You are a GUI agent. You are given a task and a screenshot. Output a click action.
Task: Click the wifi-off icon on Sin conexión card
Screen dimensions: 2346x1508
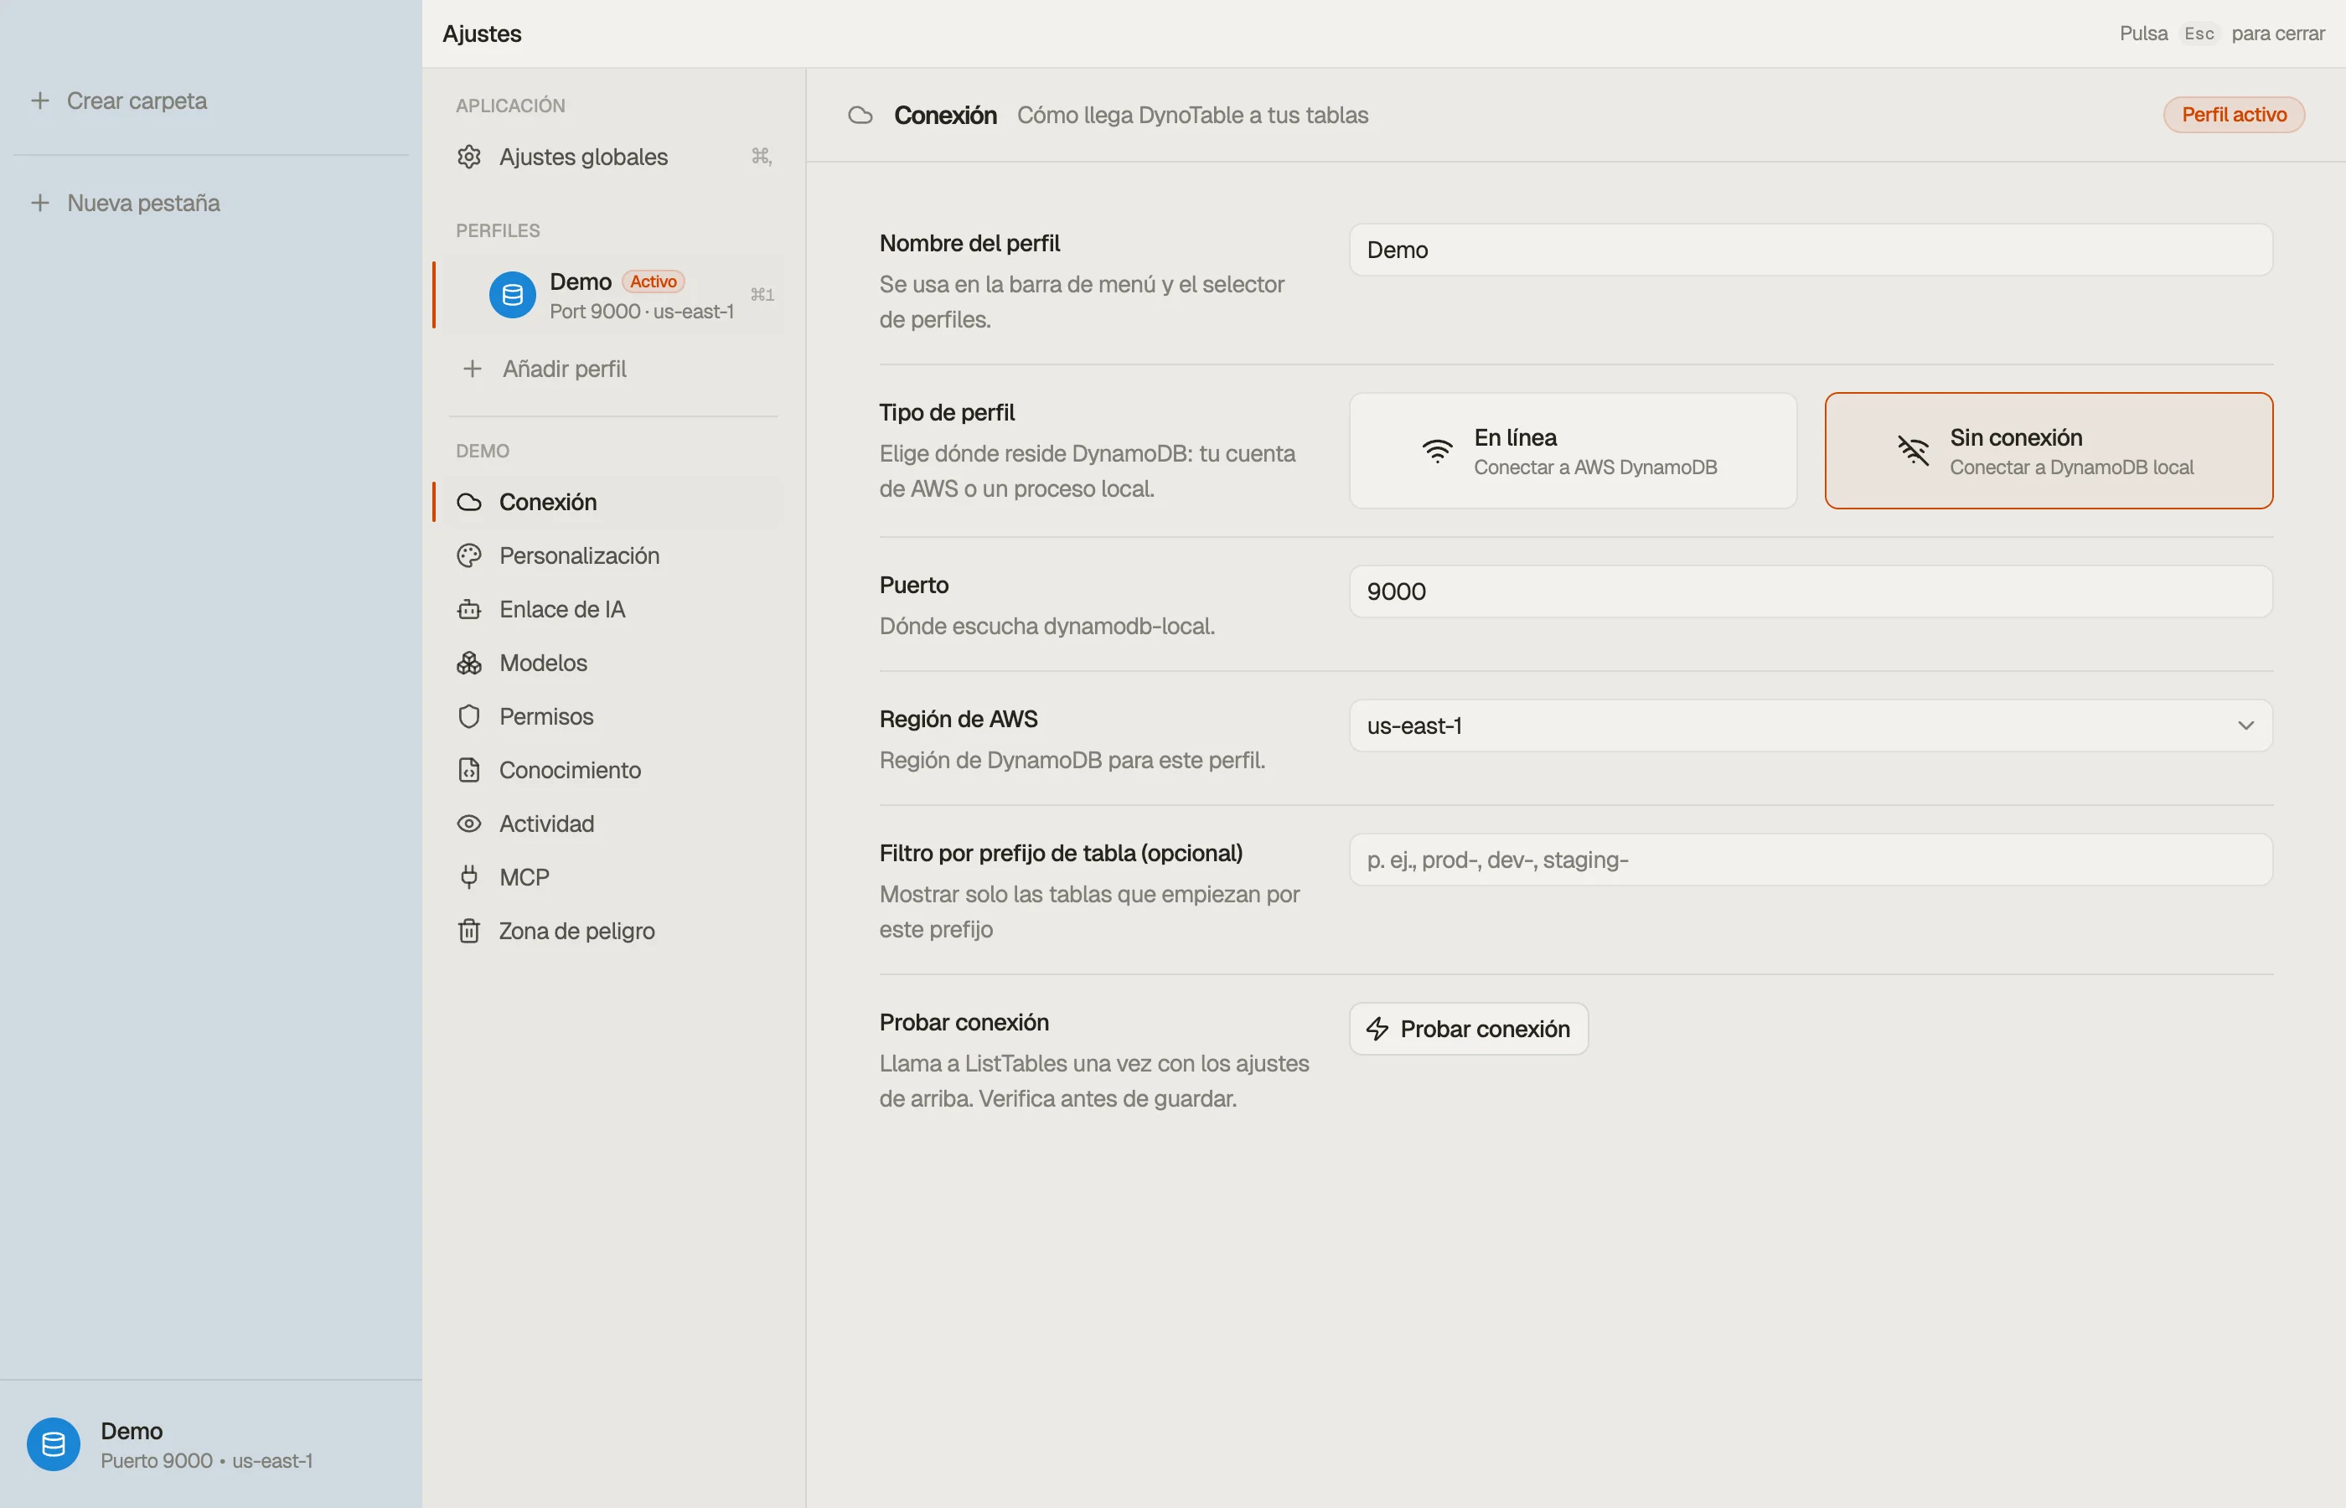pos(1913,451)
